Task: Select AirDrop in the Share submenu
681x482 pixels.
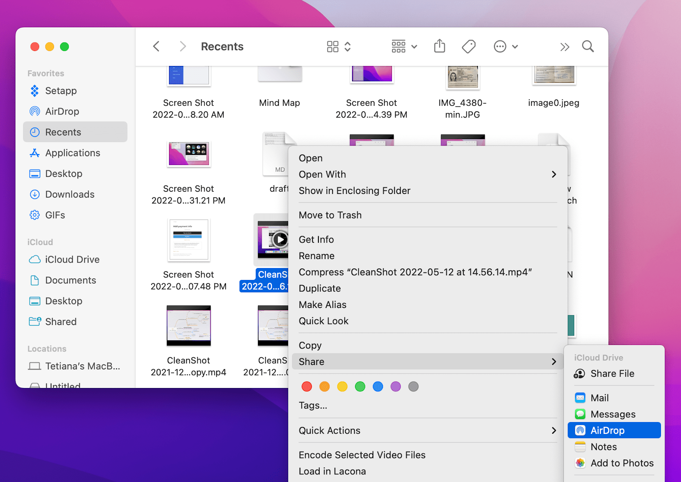Action: tap(607, 430)
